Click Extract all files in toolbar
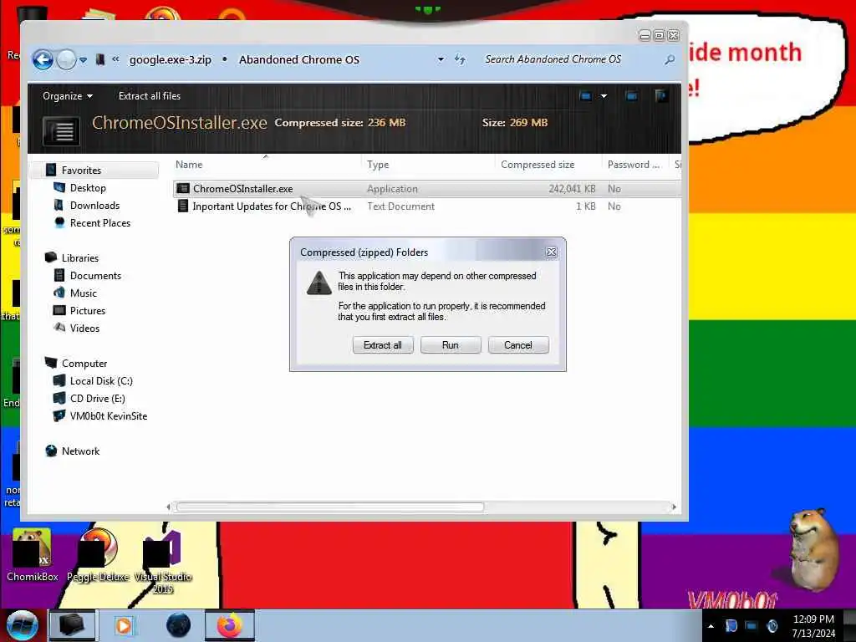This screenshot has width=856, height=642. coord(149,96)
